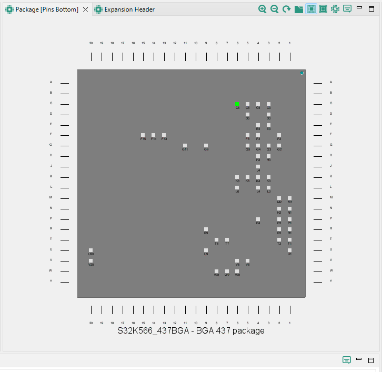
Task: Open the speech-bubble icon in package toolbar
Action: (x=347, y=9)
